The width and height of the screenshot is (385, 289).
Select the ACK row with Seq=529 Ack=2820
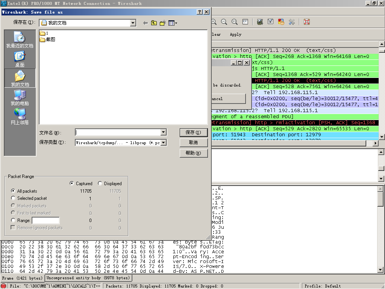tap(295, 129)
